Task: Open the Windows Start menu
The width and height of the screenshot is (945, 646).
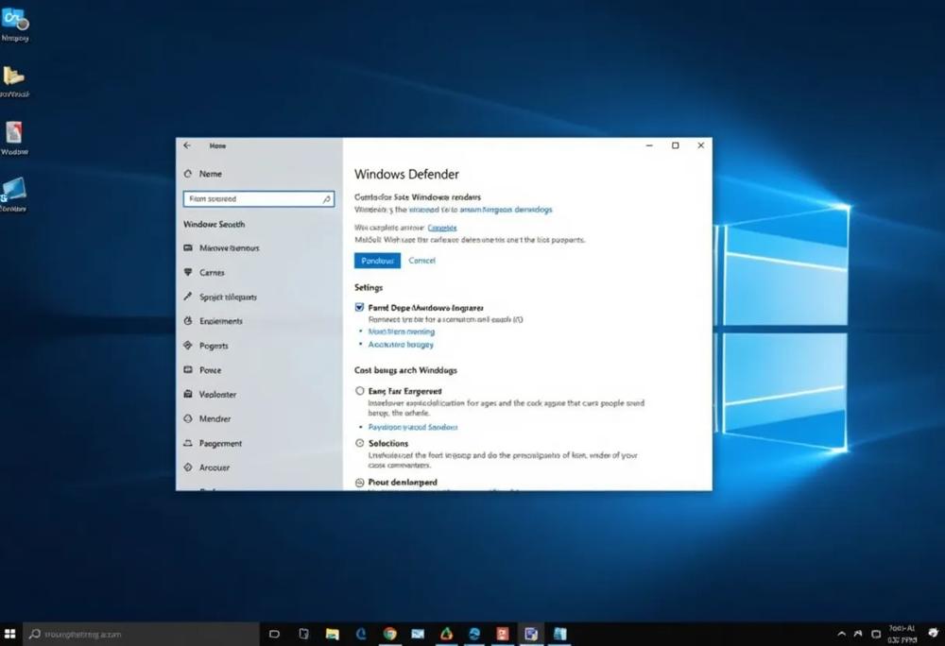Action: [x=9, y=634]
